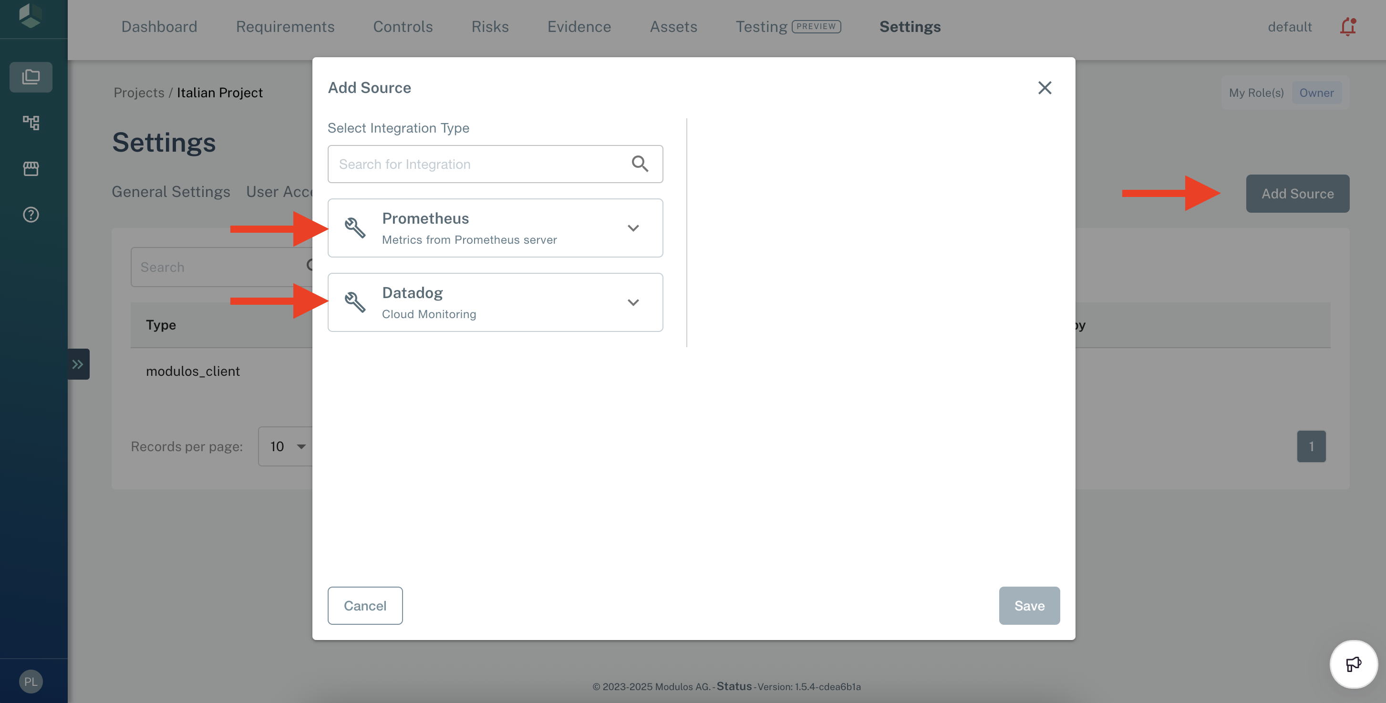Open the feedback megaphone button
The height and width of the screenshot is (703, 1386).
pyautogui.click(x=1353, y=664)
